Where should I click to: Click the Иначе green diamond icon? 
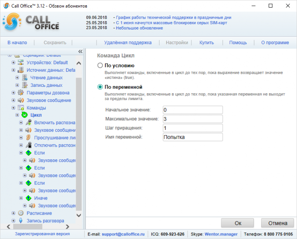pos(28,198)
